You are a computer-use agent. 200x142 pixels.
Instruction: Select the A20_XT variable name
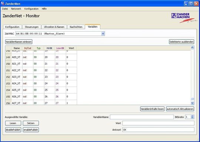point(16,57)
